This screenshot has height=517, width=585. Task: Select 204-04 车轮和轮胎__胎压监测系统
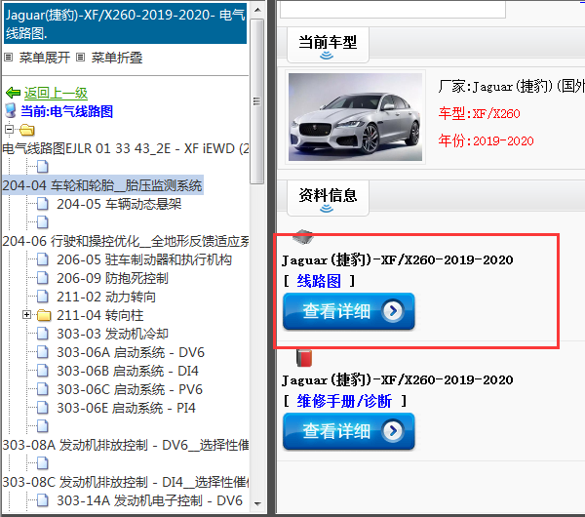pos(102,185)
